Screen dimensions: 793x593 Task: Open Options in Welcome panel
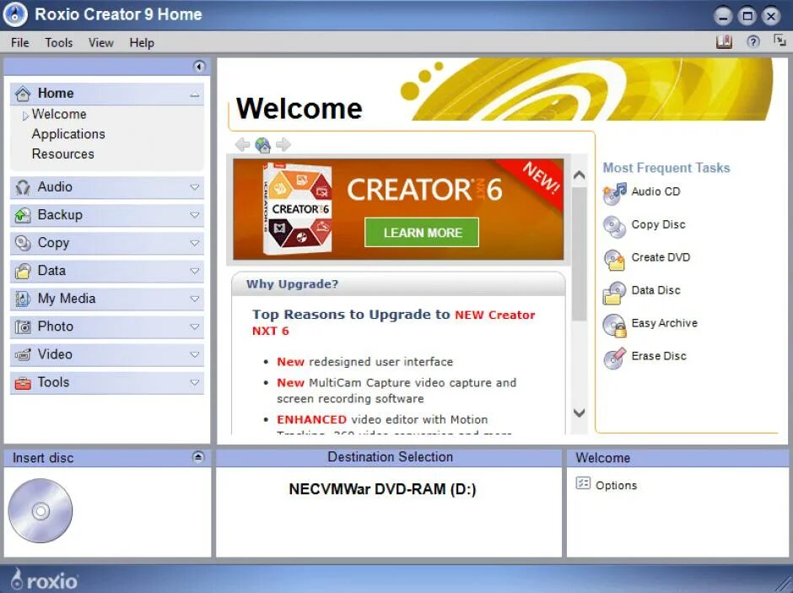pyautogui.click(x=616, y=485)
